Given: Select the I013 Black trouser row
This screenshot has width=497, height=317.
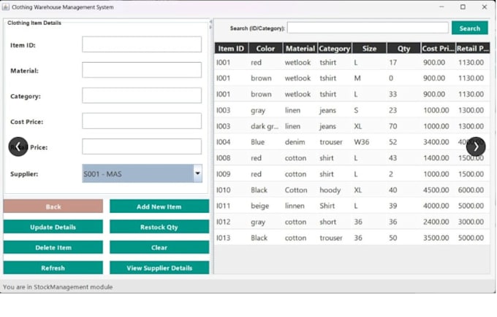Looking at the screenshot, I should coord(352,238).
